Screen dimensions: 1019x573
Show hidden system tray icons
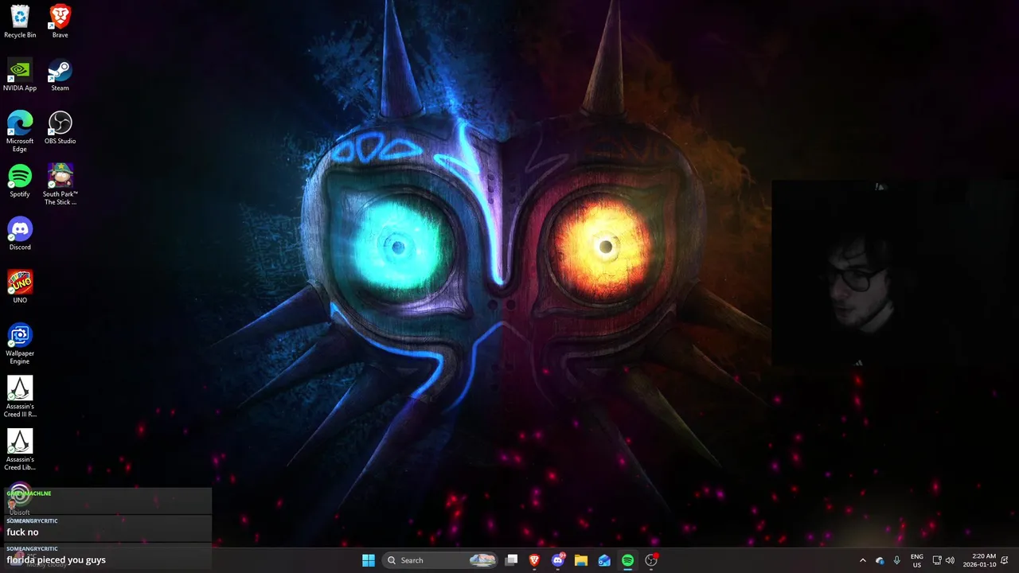[862, 560]
